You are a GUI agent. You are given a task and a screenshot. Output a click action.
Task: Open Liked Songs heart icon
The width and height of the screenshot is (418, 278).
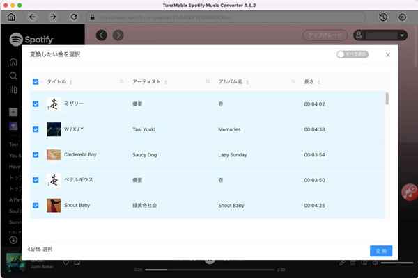coord(13,126)
